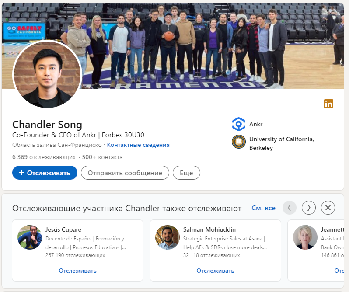Click the LinkedIn Premium badge icon
The image size is (349, 292).
(328, 104)
